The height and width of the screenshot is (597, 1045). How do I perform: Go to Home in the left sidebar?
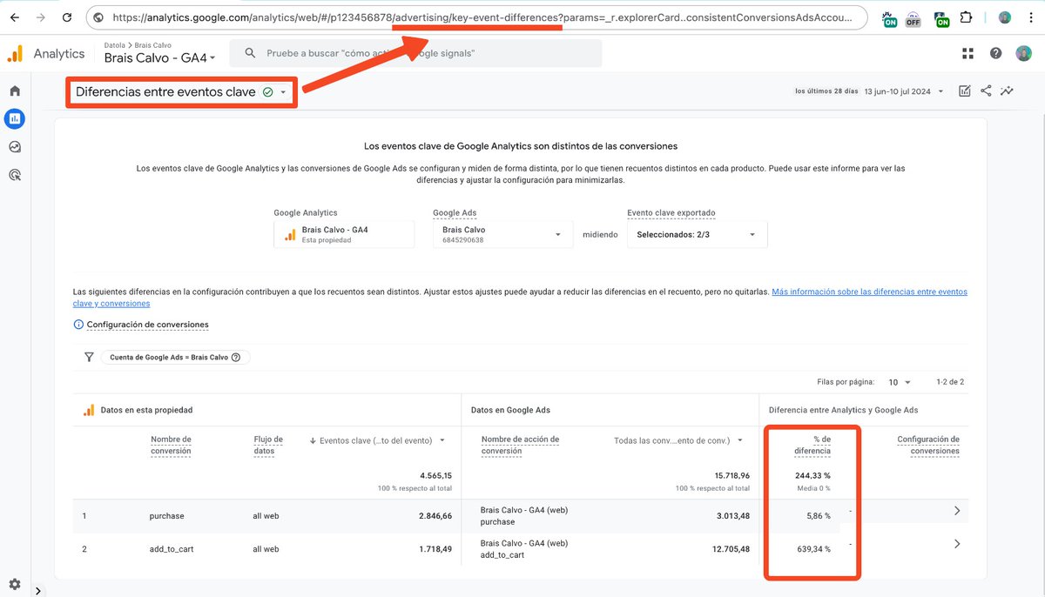point(15,91)
